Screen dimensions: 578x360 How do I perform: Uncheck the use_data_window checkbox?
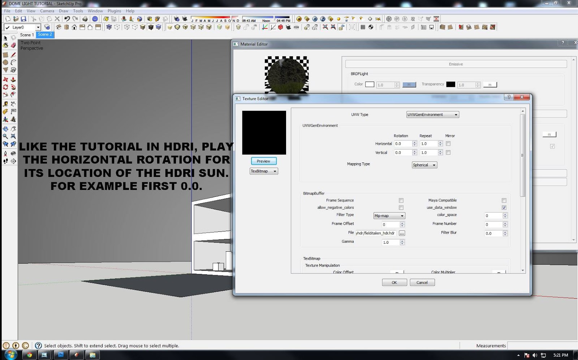(x=504, y=207)
